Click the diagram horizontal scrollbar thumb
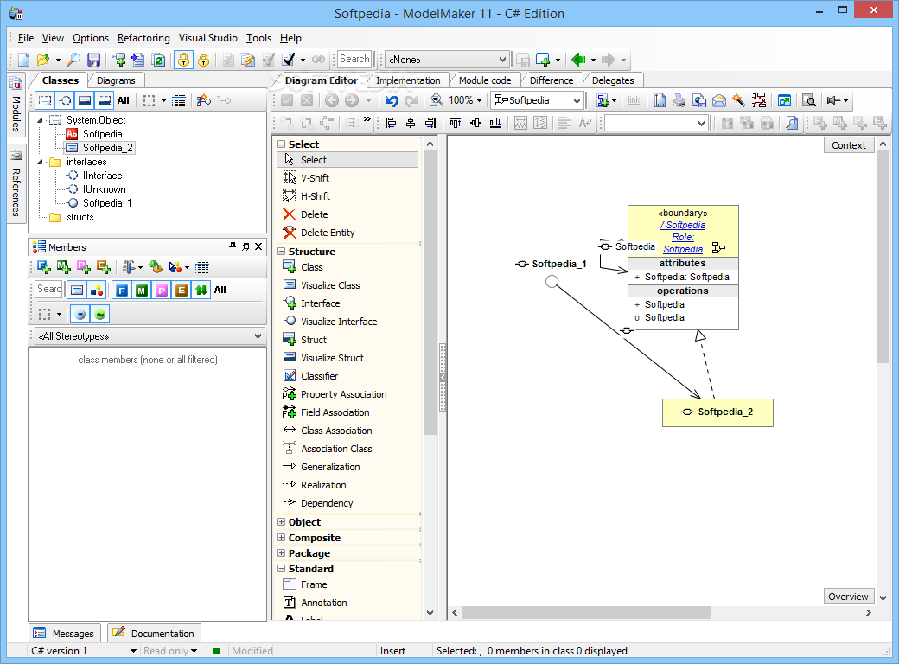 click(x=587, y=613)
